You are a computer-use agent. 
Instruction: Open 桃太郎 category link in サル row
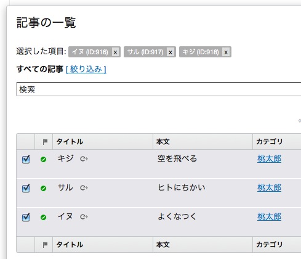click(x=269, y=188)
